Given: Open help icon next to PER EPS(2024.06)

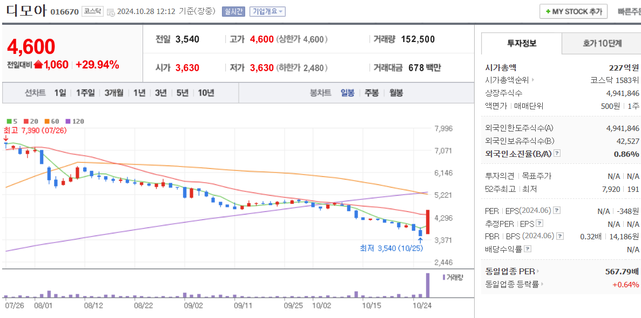Looking at the screenshot, I should [557, 210].
